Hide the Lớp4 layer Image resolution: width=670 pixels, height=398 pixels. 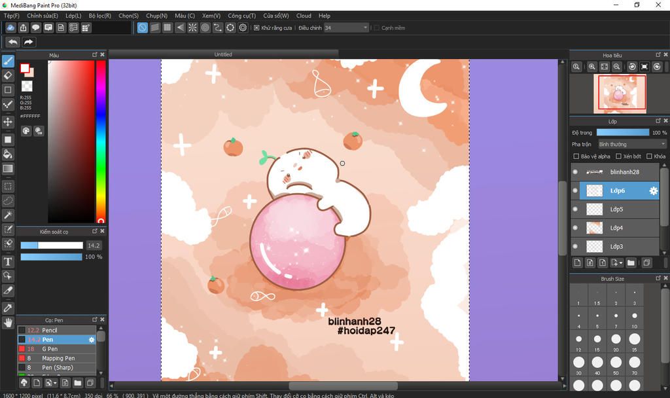coord(575,228)
